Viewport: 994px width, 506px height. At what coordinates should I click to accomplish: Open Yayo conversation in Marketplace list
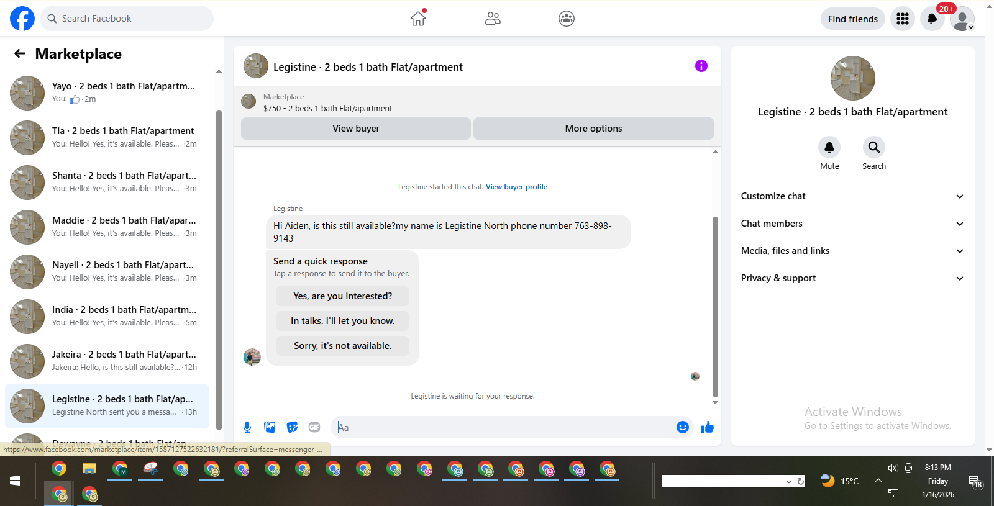pyautogui.click(x=107, y=93)
